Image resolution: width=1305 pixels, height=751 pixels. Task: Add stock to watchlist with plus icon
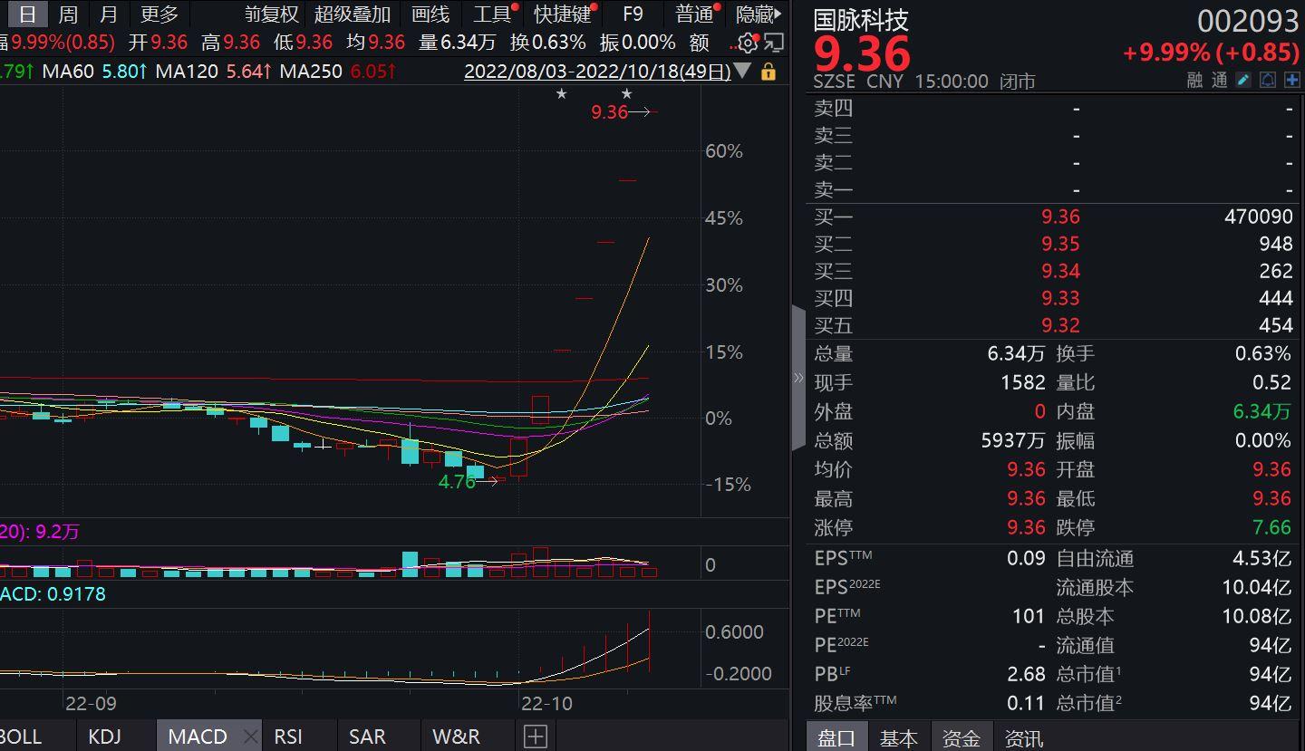pos(1291,81)
